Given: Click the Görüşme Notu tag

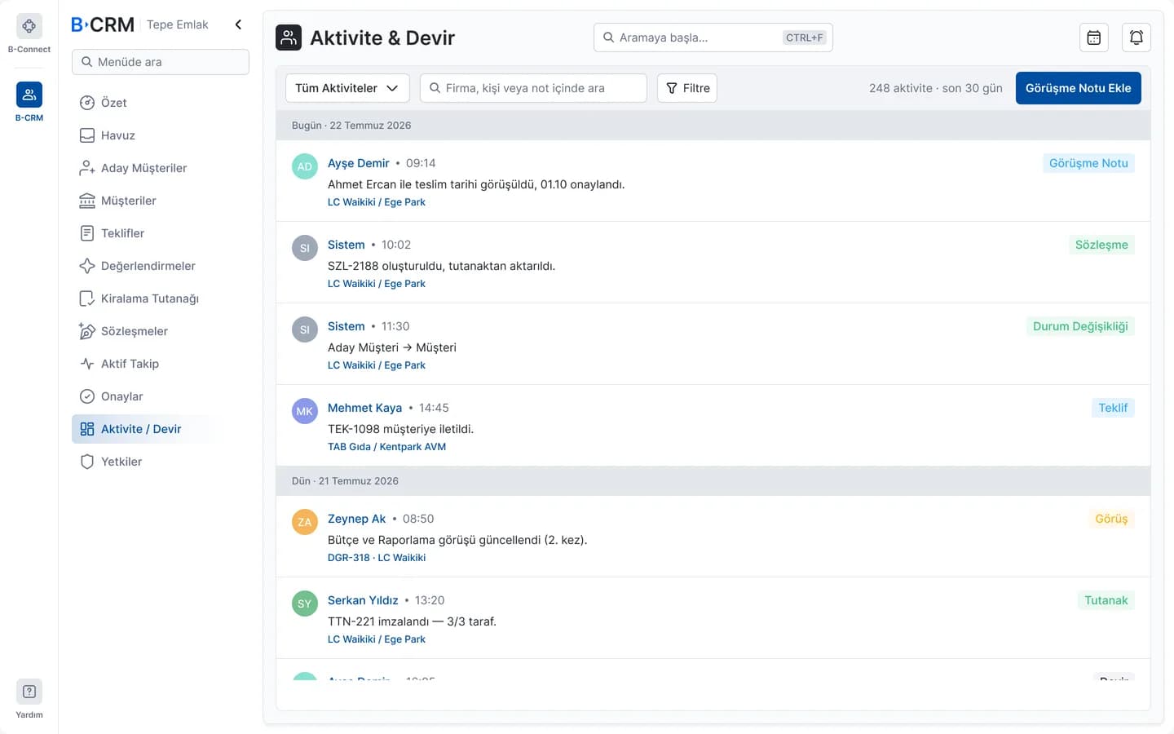Looking at the screenshot, I should pyautogui.click(x=1088, y=163).
